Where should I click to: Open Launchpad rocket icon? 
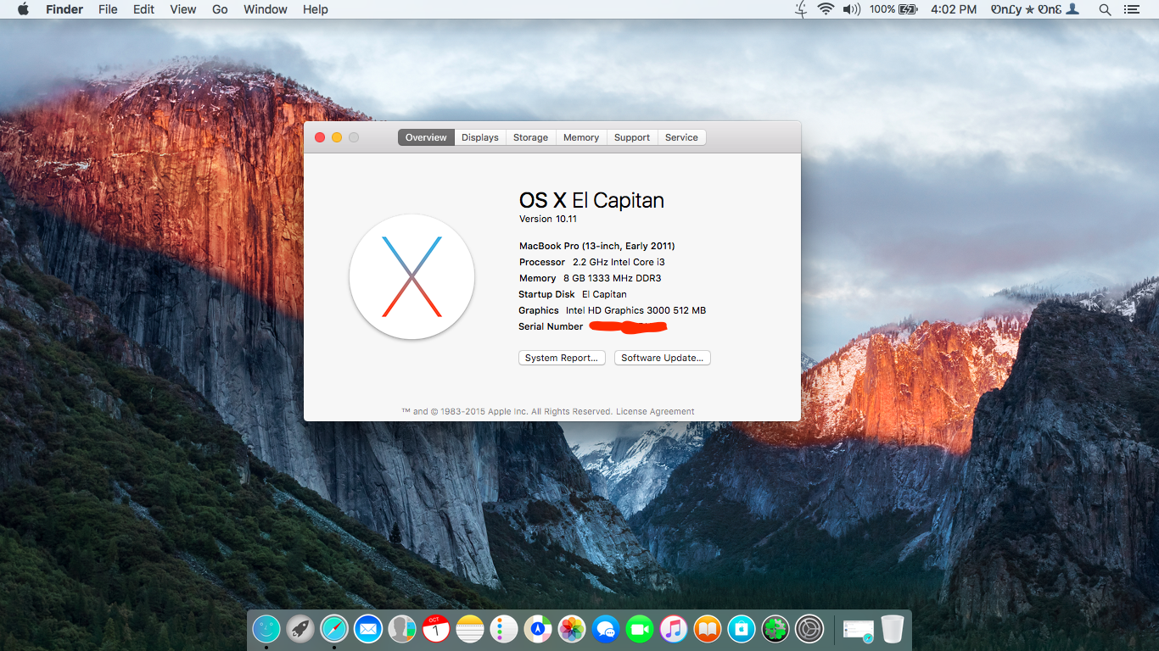tap(300, 629)
